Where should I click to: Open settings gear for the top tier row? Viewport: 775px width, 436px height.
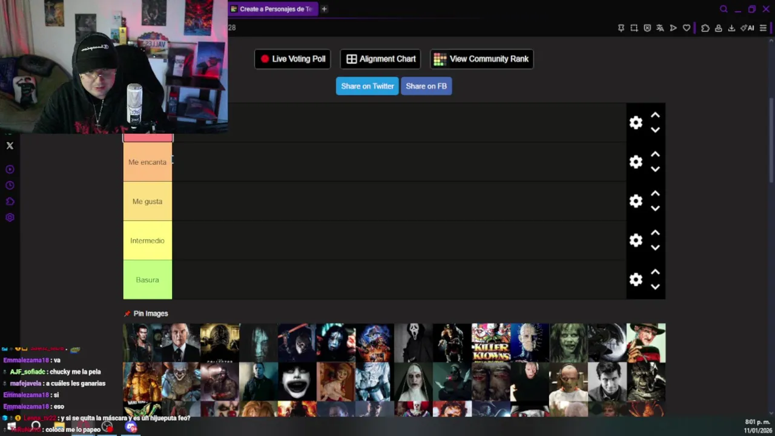pos(636,122)
